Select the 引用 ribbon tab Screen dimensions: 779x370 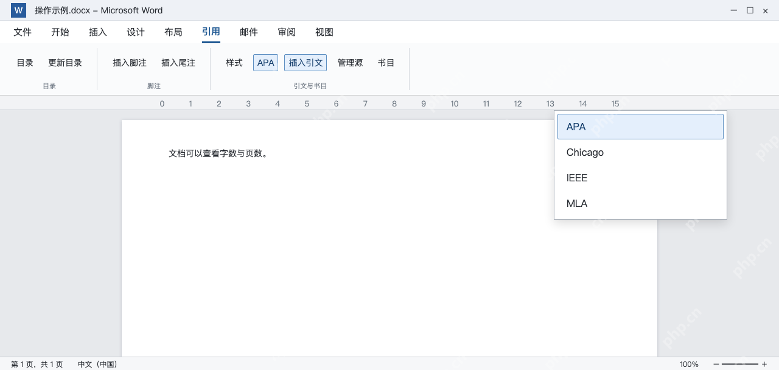(x=211, y=32)
